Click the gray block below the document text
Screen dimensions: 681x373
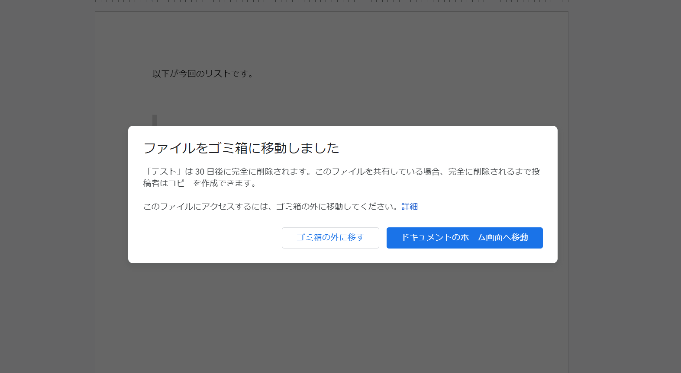[x=155, y=120]
